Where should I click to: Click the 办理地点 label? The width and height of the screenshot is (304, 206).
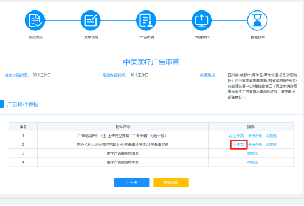208,75
